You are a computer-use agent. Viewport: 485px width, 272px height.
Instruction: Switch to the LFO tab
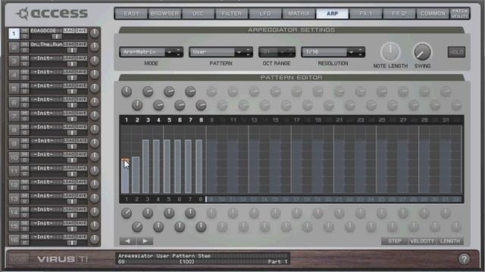265,14
